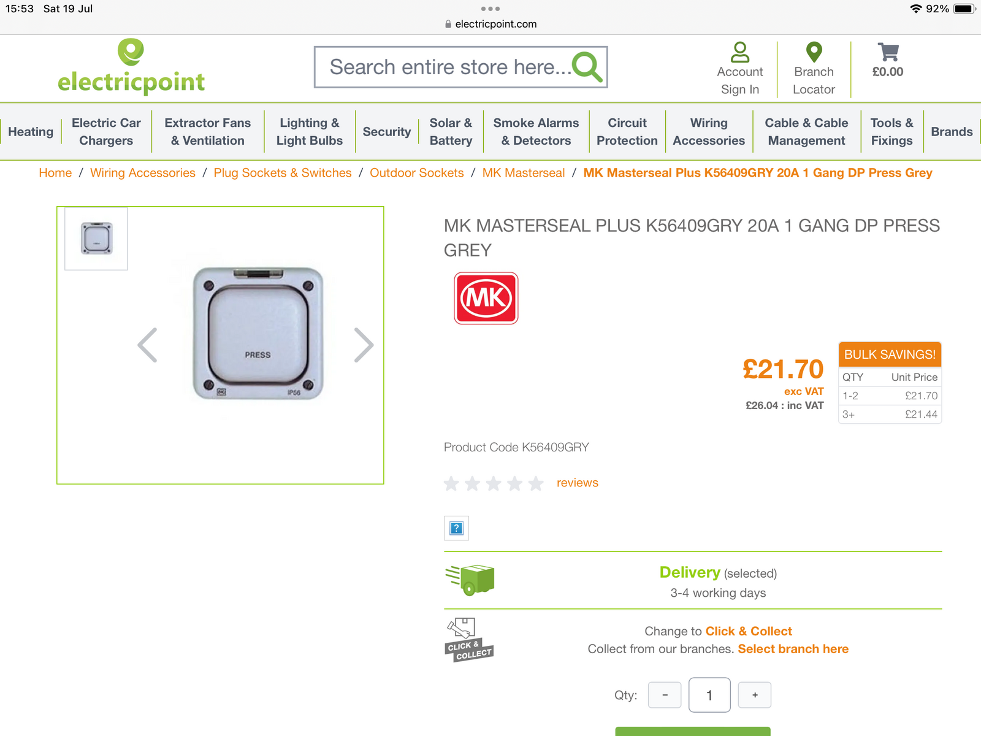
Task: Increase quantity with plus button
Action: (x=755, y=695)
